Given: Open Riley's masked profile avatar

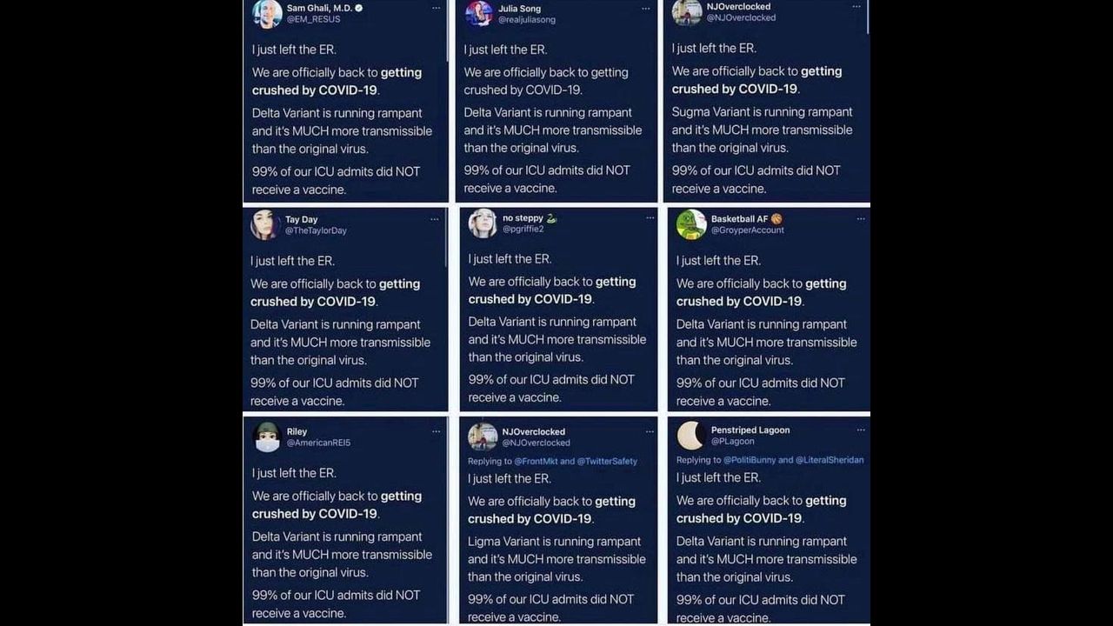Looking at the screenshot, I should 267,436.
